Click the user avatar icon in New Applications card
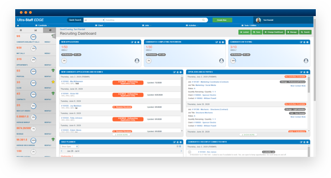 click(x=137, y=61)
